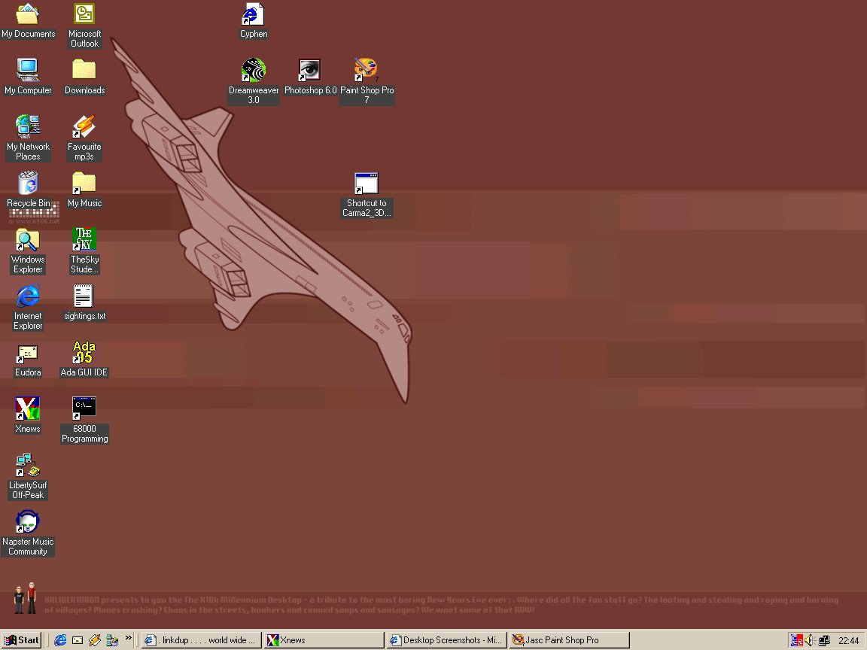Select the Ada GUI IDE shortcut
This screenshot has width=867, height=650.
pos(84,353)
